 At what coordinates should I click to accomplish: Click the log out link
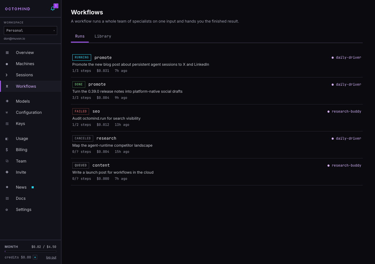51,257
